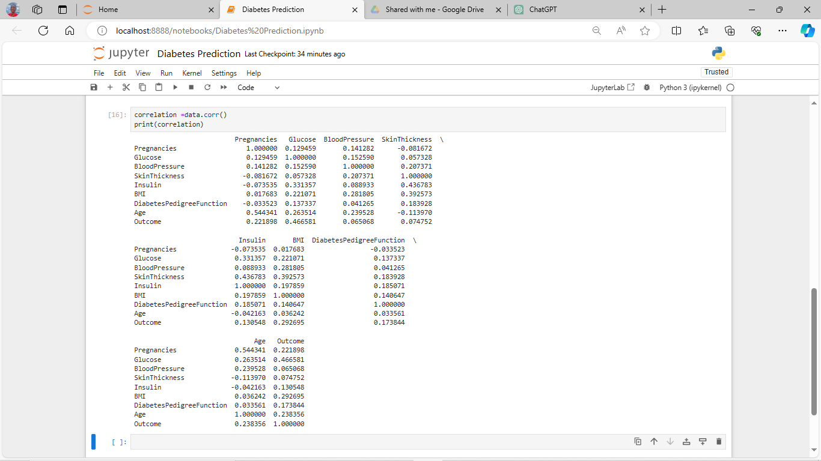Duplicate the active cell
The width and height of the screenshot is (821, 461).
(638, 442)
